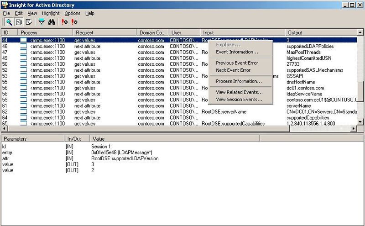Click the horizontal scrollbar thumb

[x=149, y=129]
